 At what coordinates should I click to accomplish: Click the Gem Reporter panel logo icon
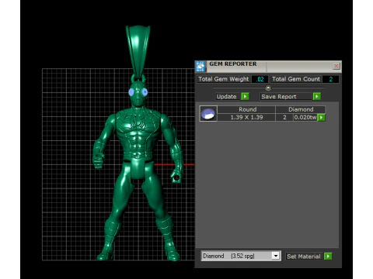(200, 67)
